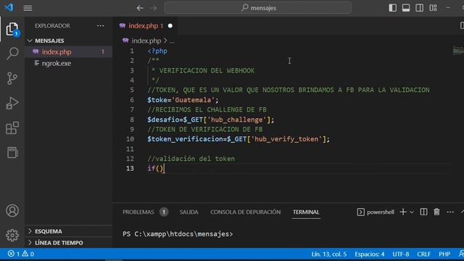The height and width of the screenshot is (261, 464).
Task: Open Customize Layout icon
Action: [x=434, y=8]
